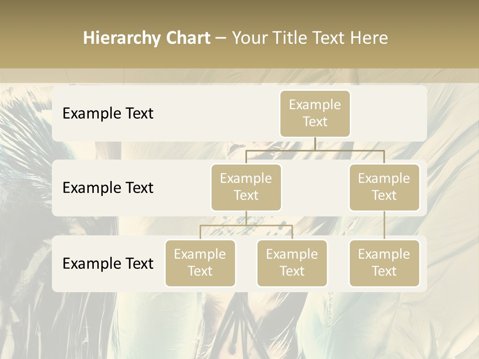Click the rightmost box in the third level
This screenshot has width=479, height=359.
pos(384,263)
